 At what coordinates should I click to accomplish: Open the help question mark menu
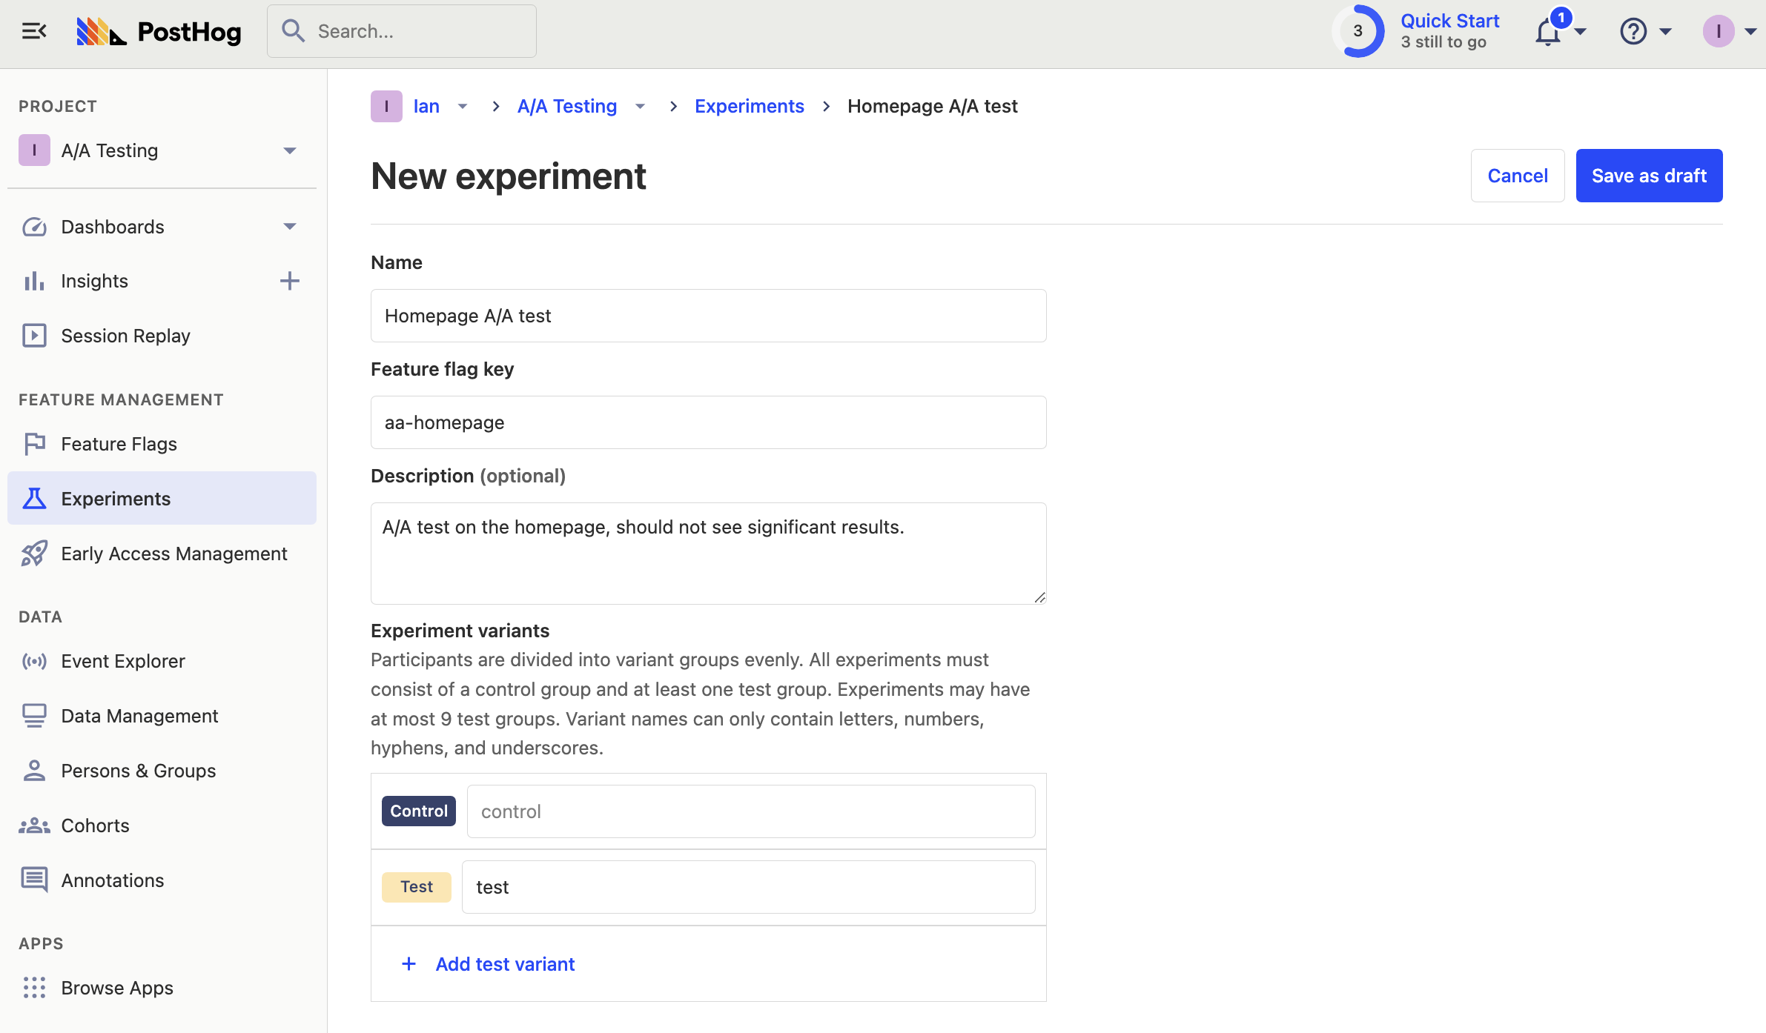[x=1633, y=32]
